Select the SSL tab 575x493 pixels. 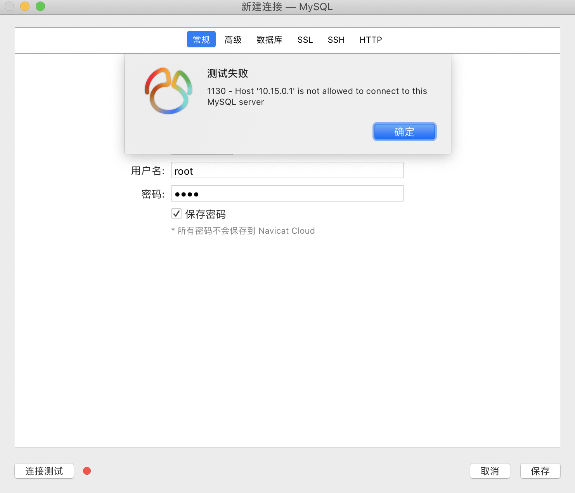point(305,39)
